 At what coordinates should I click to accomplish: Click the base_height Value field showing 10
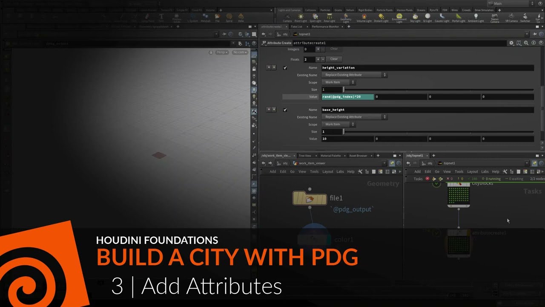click(348, 139)
